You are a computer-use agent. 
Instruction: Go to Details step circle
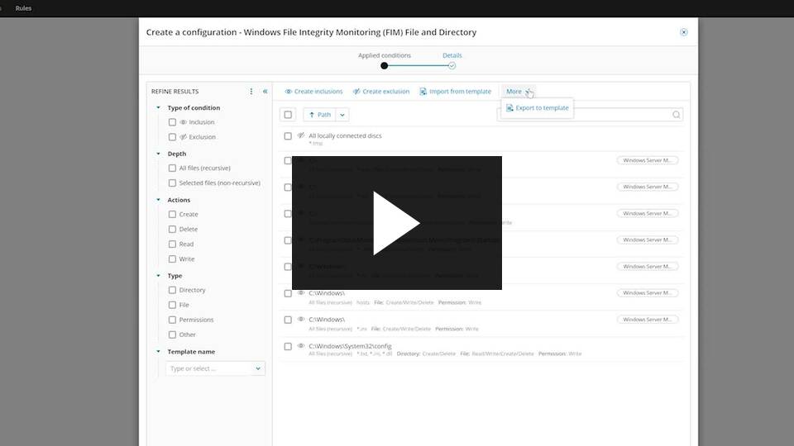pos(452,66)
